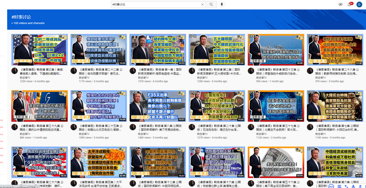Click '110K views • 5 months ago' text

[330, 137]
